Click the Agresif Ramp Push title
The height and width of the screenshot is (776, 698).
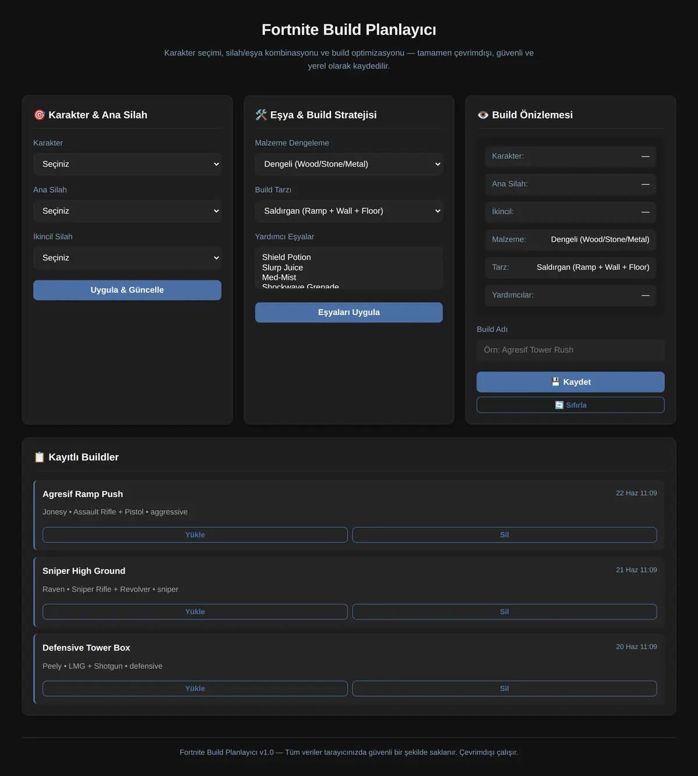[x=83, y=494]
